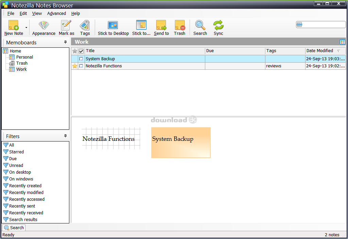Focus the quick search box in toolbar
Viewport: 348px width, 239px height.
pos(321,24)
